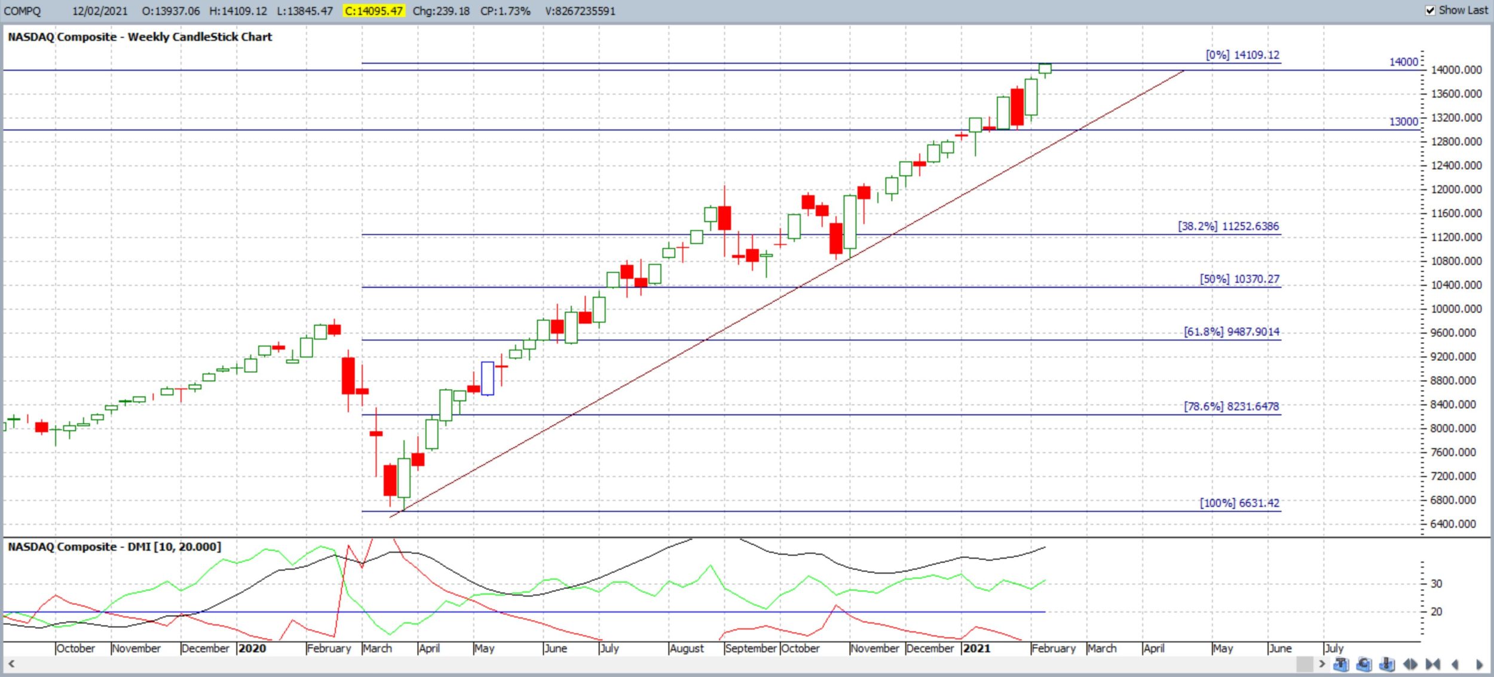This screenshot has height=677, width=1494.
Task: Click the shift-right triangle arrow icon
Action: coord(1479,664)
